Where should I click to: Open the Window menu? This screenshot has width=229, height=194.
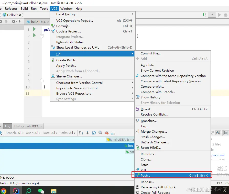pos(67,9)
